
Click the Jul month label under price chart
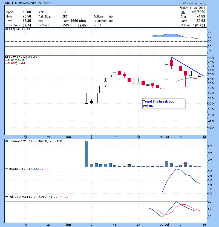pos(167,137)
